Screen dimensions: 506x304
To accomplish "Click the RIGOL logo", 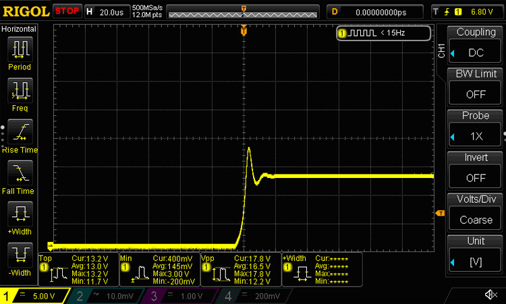I will 26,12.
